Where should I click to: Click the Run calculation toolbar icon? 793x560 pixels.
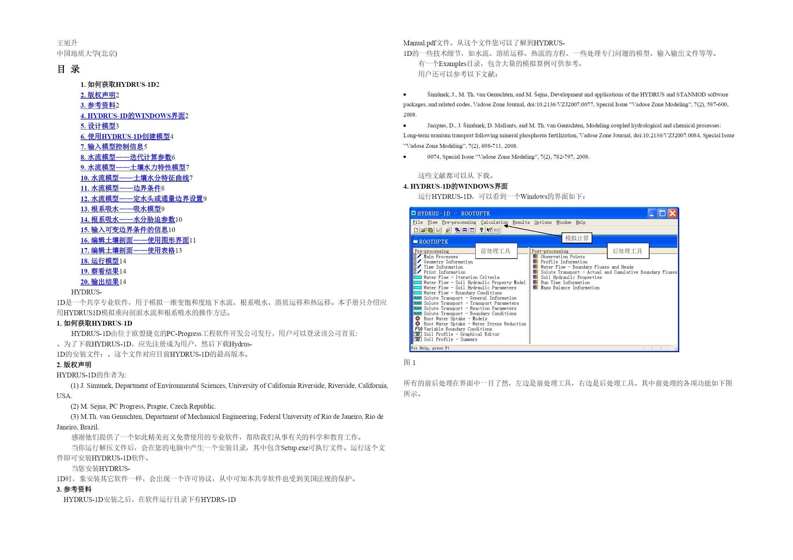click(448, 230)
